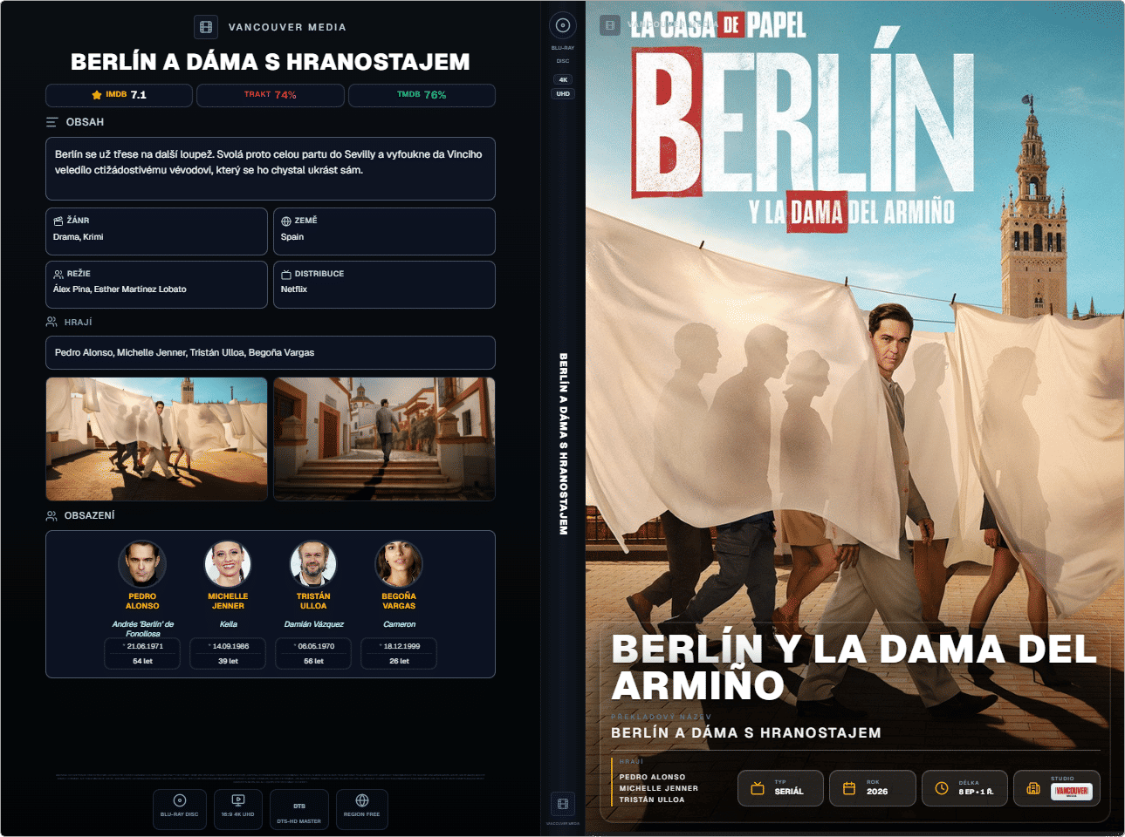Click the Blu-ray disc icon on spine top
This screenshot has width=1125, height=837.
563,25
